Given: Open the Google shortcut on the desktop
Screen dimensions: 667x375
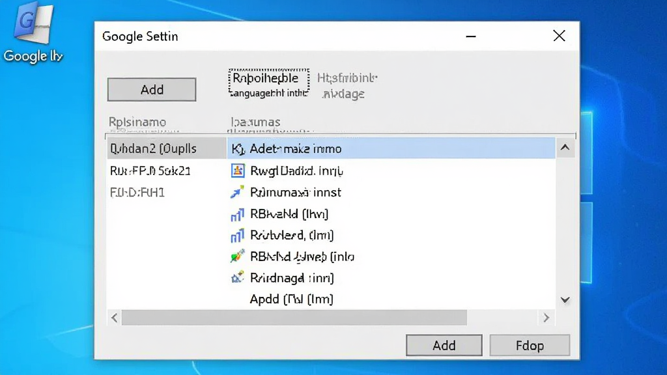Looking at the screenshot, I should pos(33,33).
